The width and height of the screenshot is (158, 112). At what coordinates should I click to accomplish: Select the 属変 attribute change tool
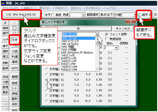[5, 92]
